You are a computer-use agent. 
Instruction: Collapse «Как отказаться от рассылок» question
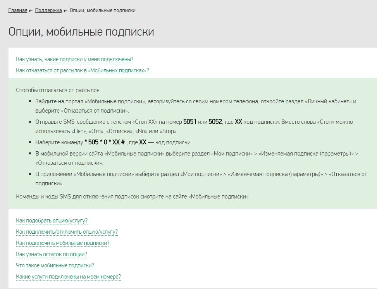pos(83,70)
